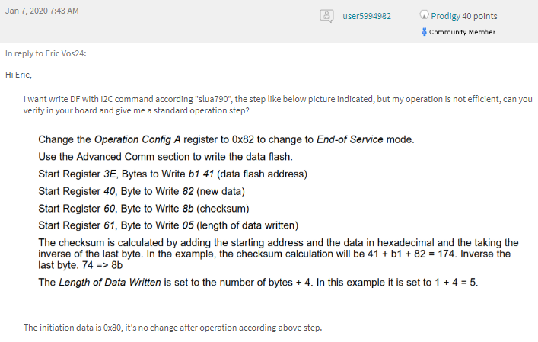Click the initiation data is 0x80 sentence

pos(173,328)
